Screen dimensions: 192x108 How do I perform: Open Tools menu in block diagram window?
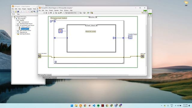[61, 10]
